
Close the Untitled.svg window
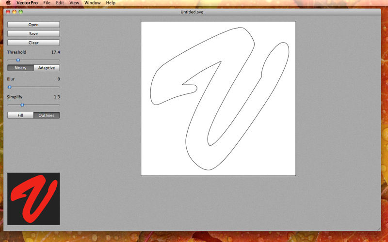pyautogui.click(x=8, y=12)
